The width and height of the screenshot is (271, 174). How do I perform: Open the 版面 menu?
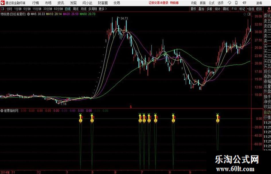pyautogui.click(x=203, y=3)
